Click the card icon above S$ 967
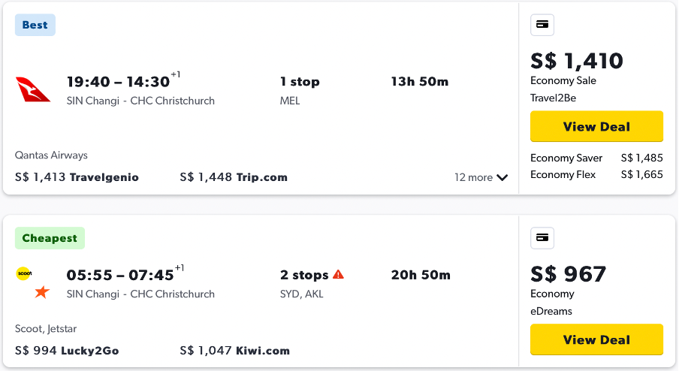 click(x=542, y=238)
